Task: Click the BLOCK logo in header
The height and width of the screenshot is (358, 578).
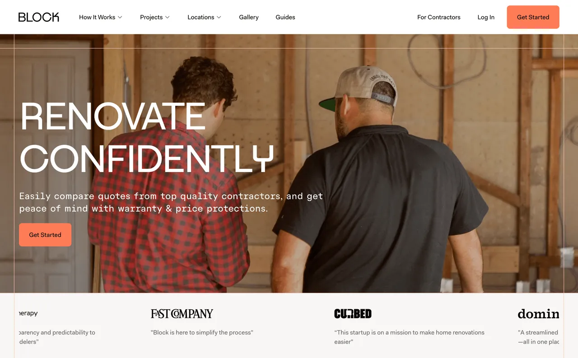Action: [x=39, y=17]
